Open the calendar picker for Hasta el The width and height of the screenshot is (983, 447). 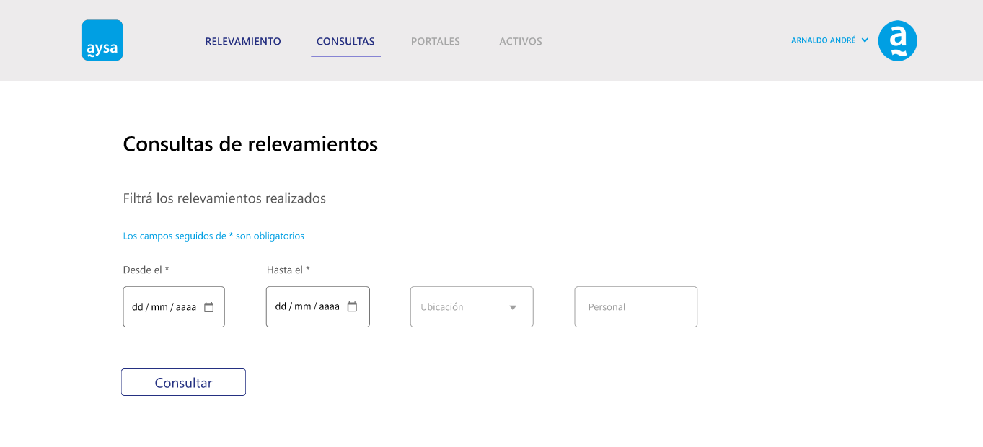tap(353, 307)
